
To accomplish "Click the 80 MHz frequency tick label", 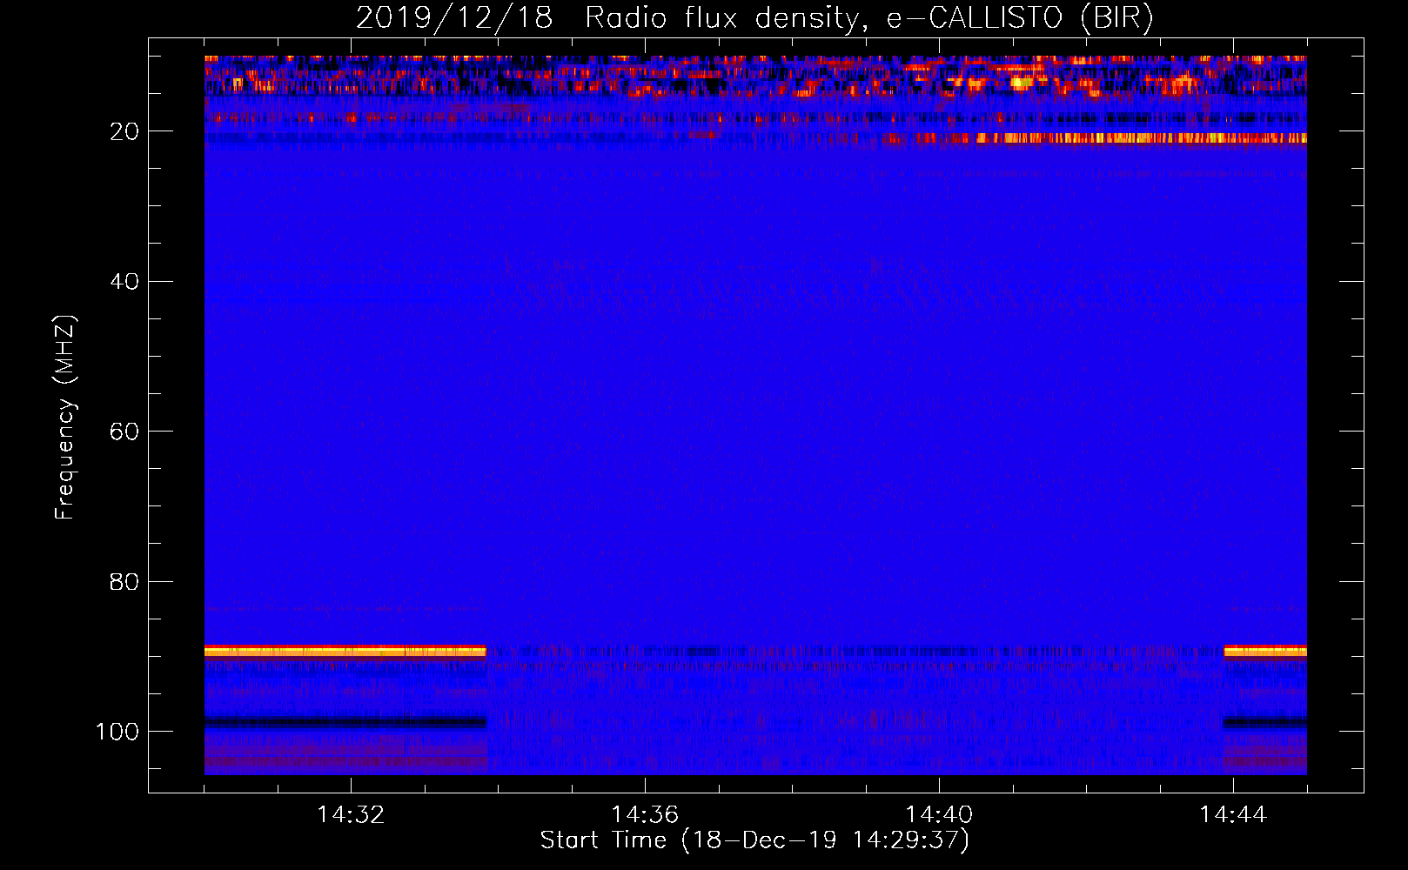I will click(x=124, y=582).
